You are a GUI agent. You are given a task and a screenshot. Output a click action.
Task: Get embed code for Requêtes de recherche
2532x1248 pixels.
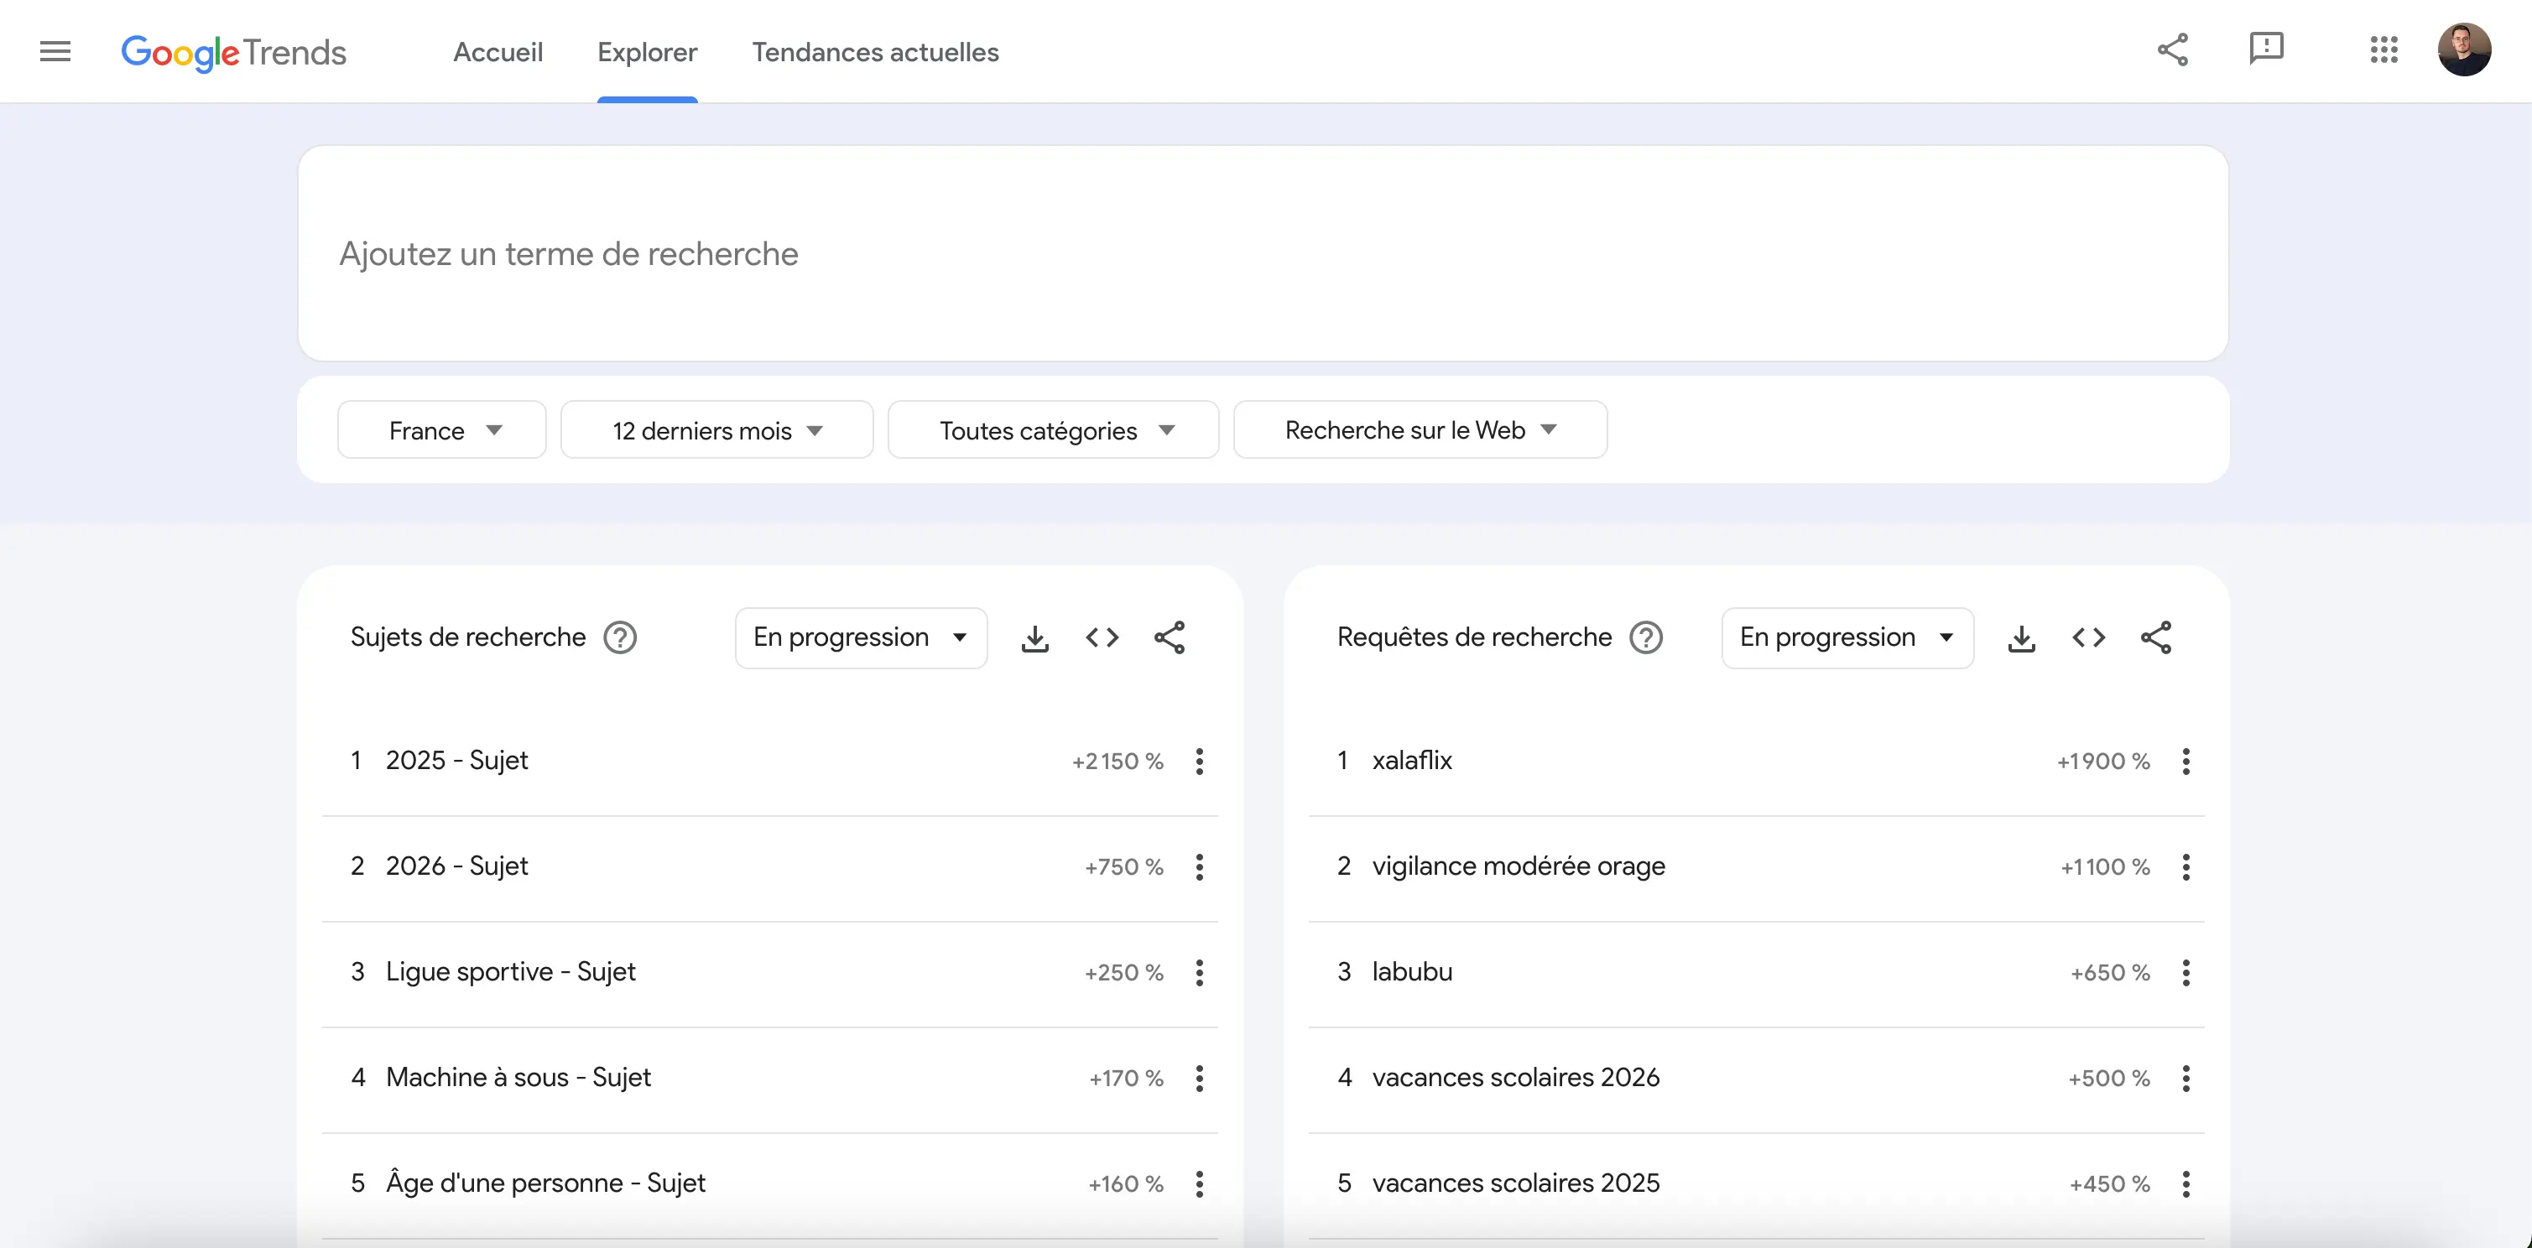(2089, 637)
